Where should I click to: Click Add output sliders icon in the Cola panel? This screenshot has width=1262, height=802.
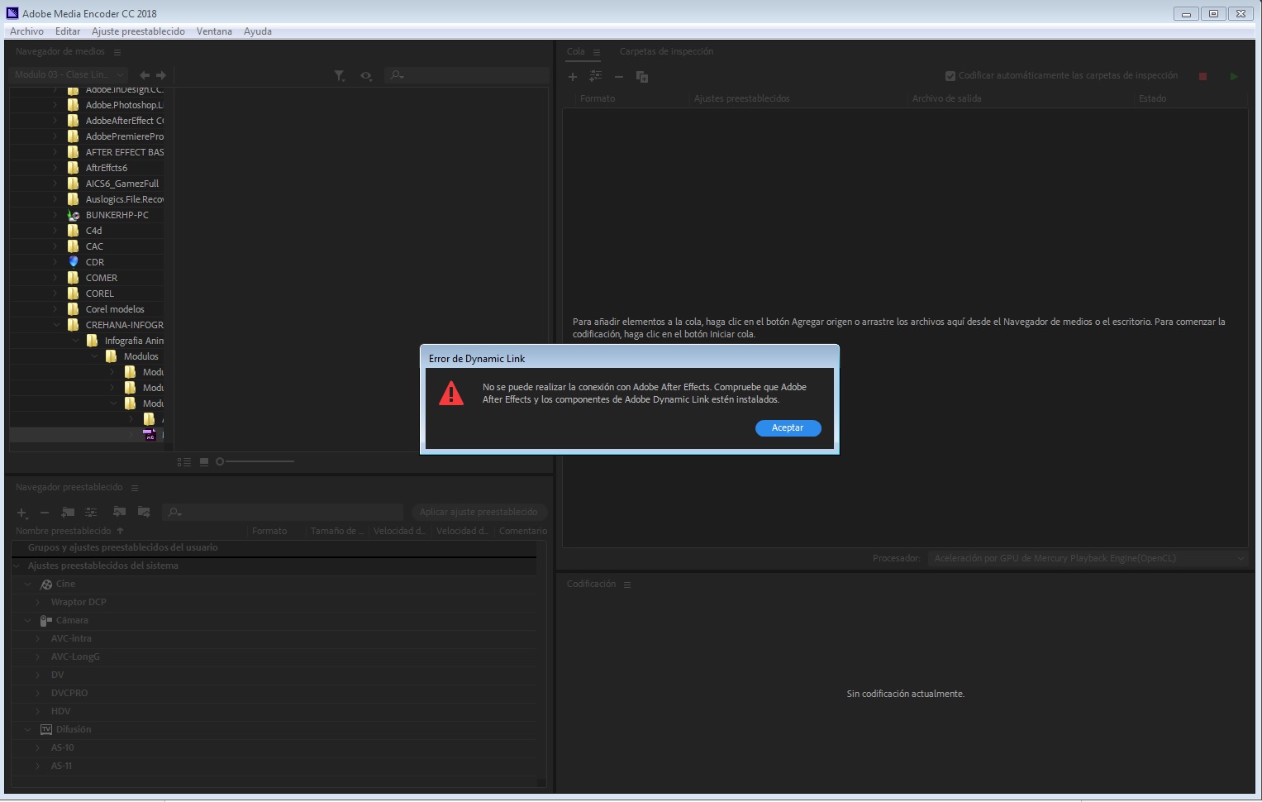tap(595, 76)
